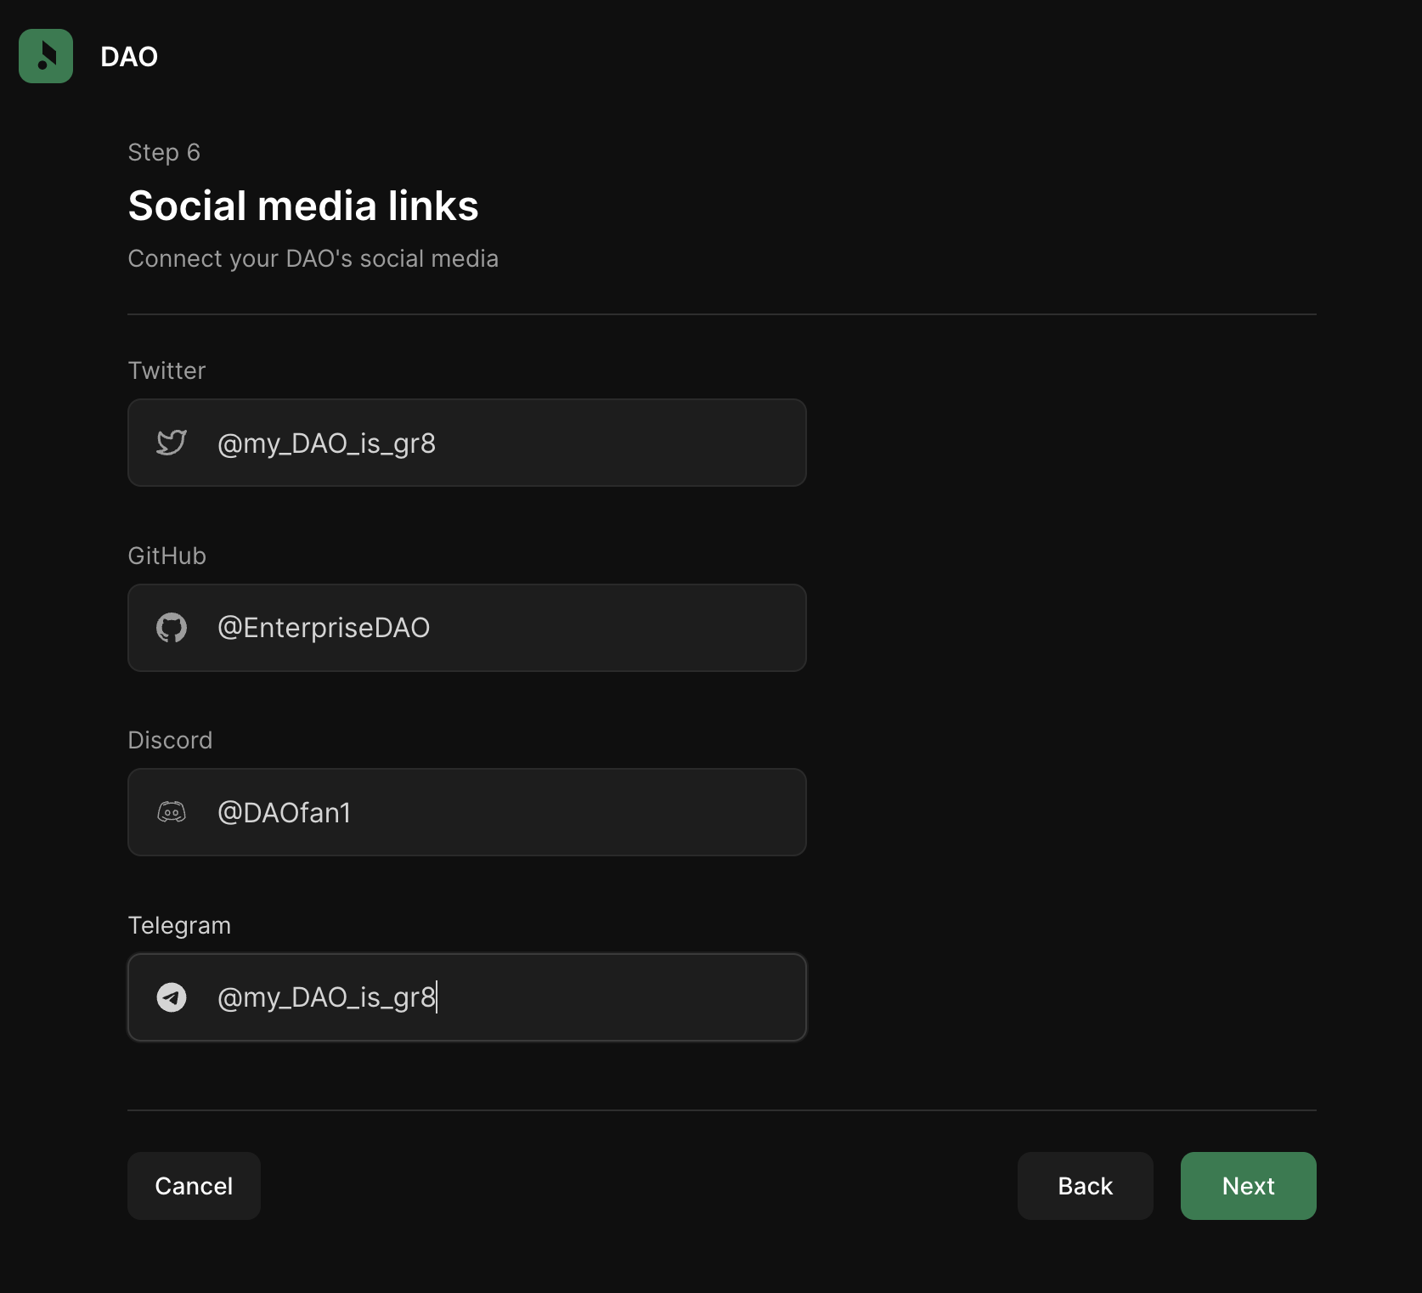This screenshot has width=1422, height=1293.
Task: Select the Discord field containing @DAOfan1
Action: [510, 812]
